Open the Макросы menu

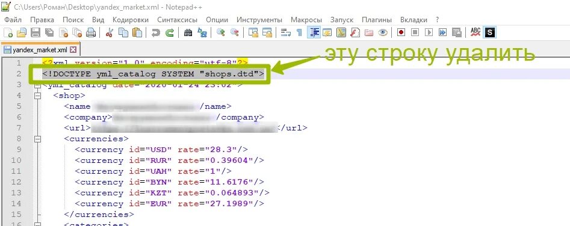click(x=306, y=20)
